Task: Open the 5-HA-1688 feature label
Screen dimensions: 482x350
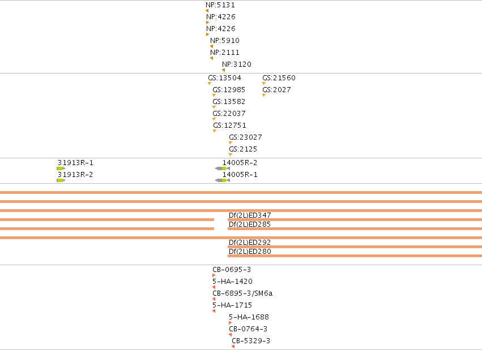Action: tap(249, 317)
